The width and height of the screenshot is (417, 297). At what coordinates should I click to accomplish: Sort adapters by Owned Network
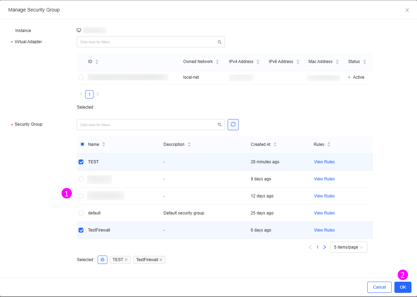pyautogui.click(x=217, y=62)
